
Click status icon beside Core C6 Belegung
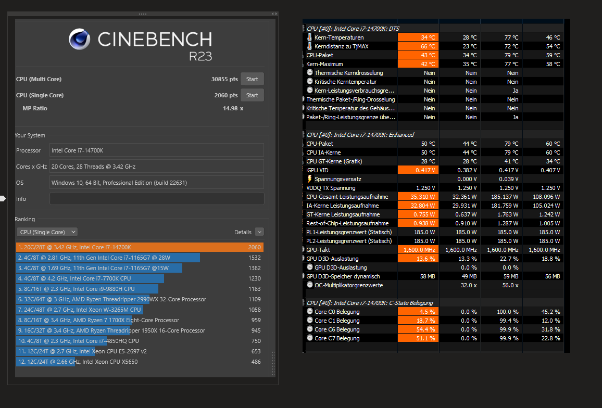point(309,329)
